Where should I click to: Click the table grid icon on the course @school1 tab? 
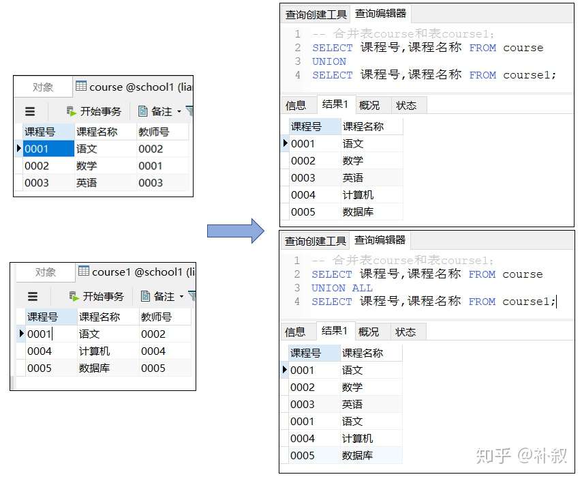point(82,85)
